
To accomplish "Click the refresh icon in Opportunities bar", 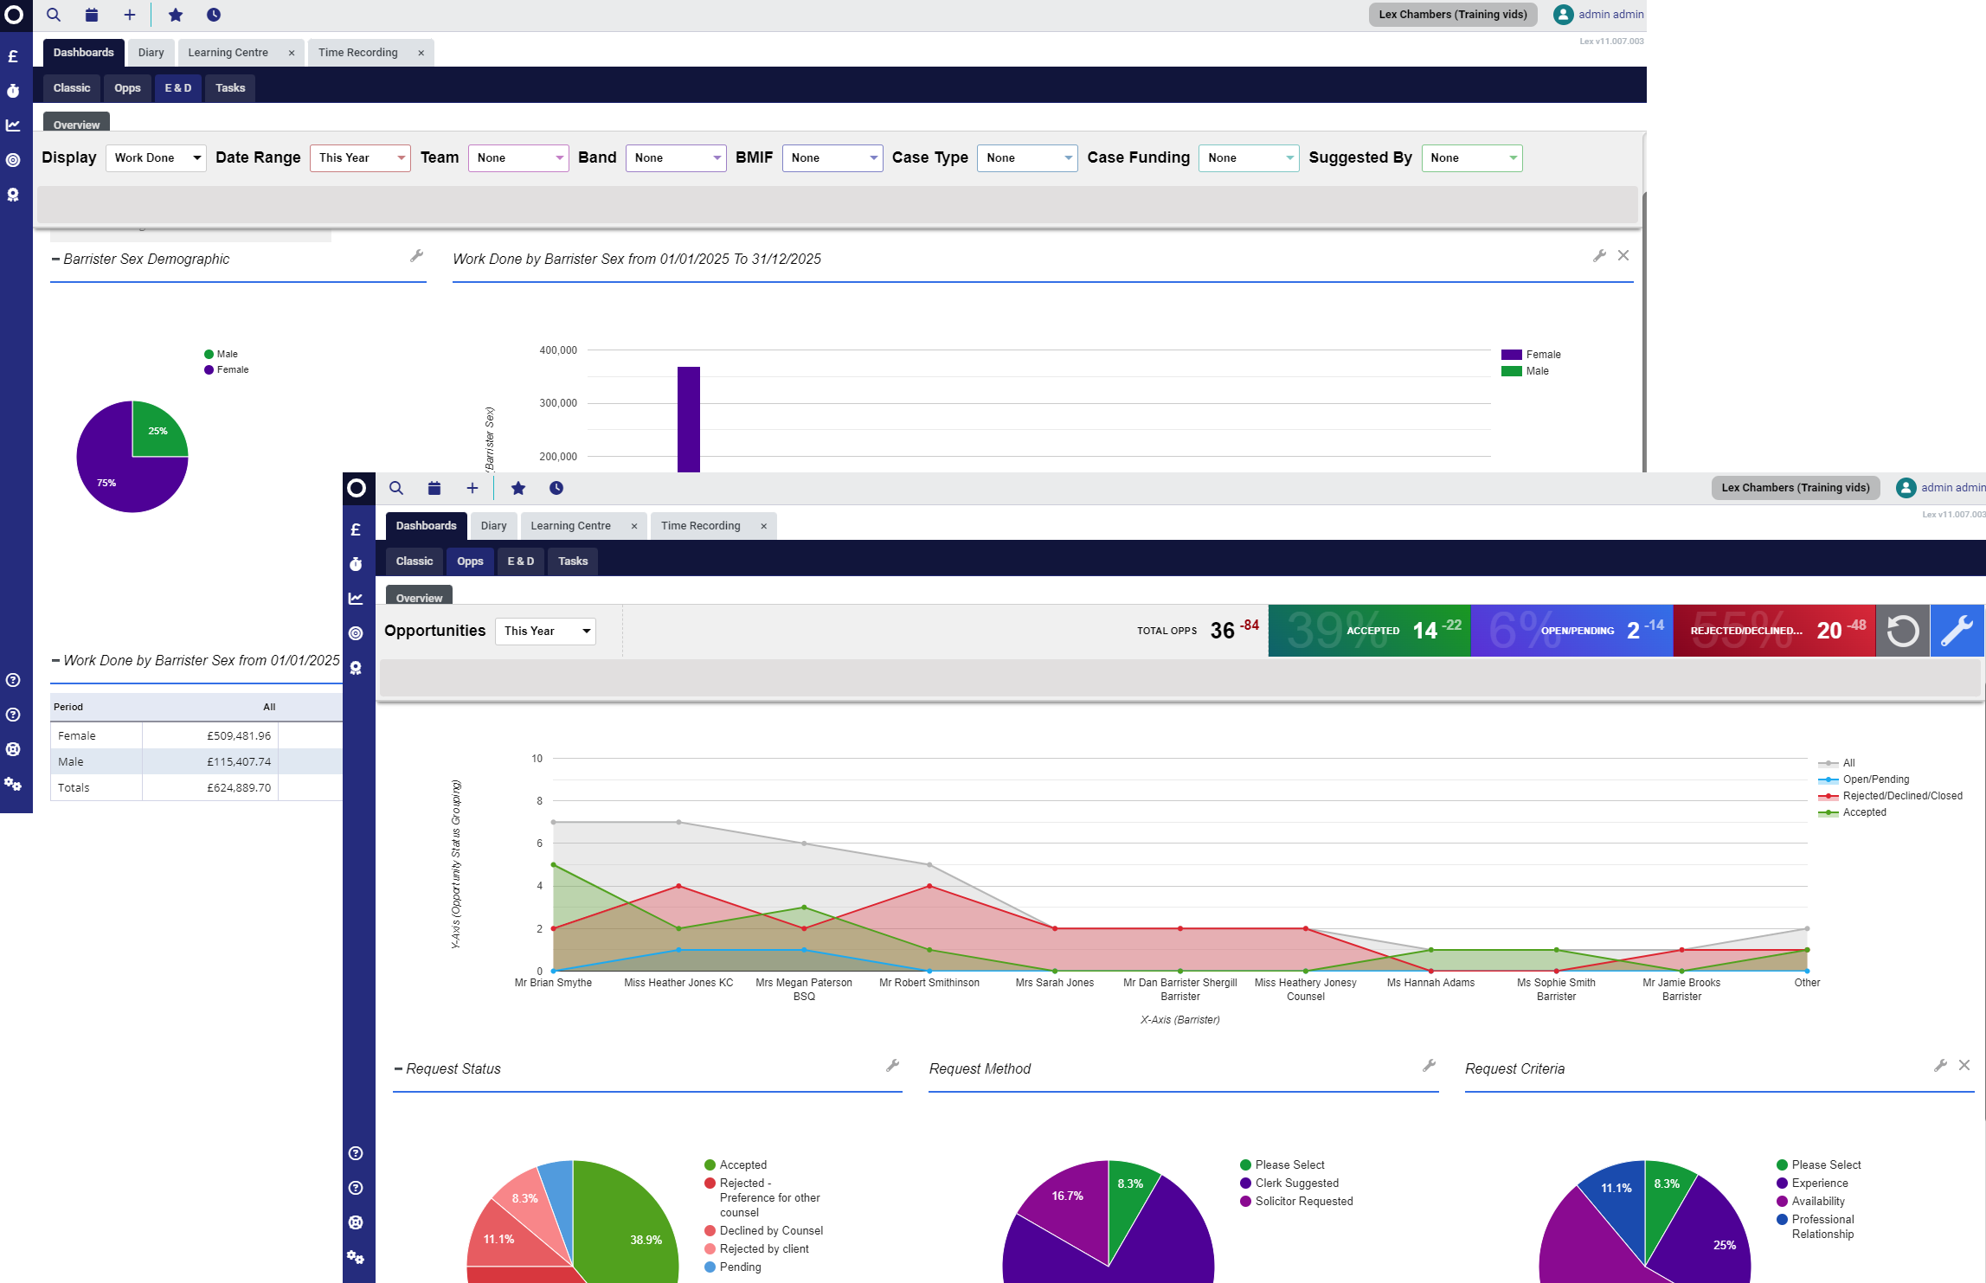I will click(x=1902, y=631).
